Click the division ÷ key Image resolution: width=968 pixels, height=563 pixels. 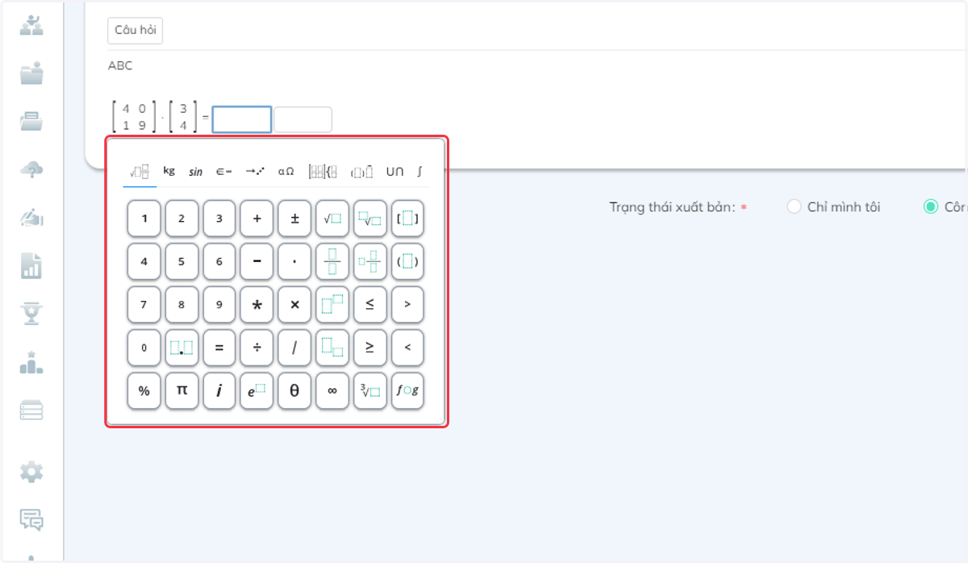click(x=257, y=348)
